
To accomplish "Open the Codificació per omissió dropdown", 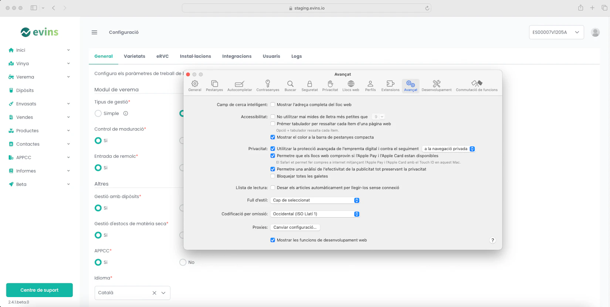I will (x=315, y=214).
